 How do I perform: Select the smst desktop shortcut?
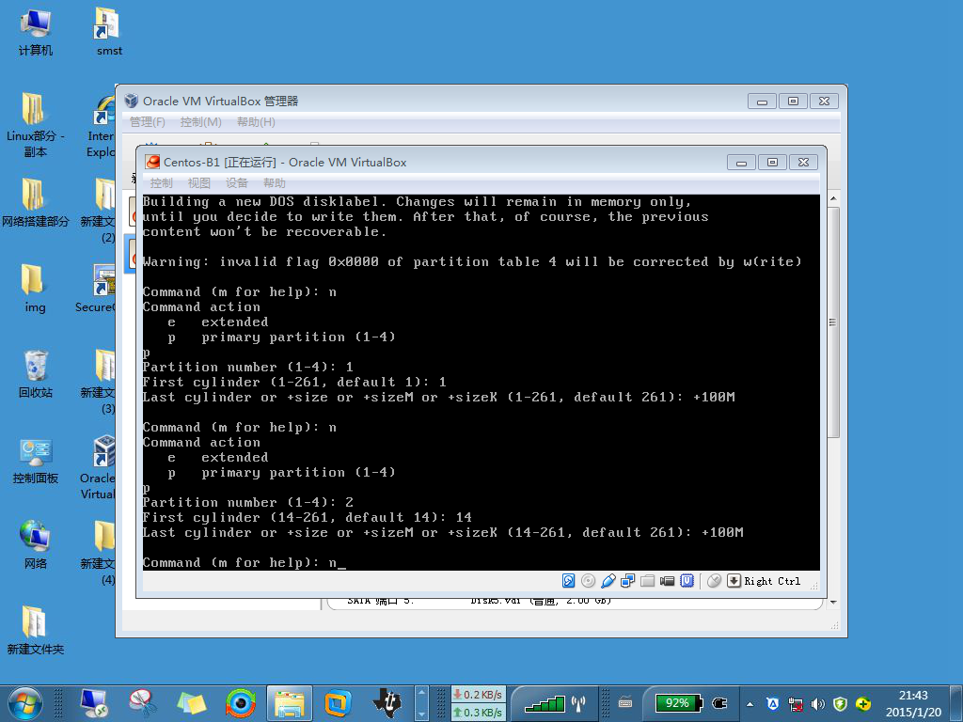(109, 32)
